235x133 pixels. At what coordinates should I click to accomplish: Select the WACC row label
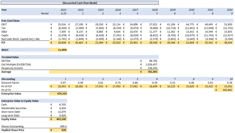coord(5,50)
